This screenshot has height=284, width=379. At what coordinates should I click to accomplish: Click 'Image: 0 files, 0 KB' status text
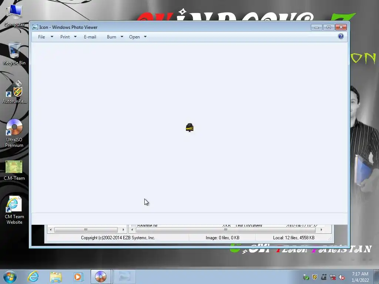point(222,238)
